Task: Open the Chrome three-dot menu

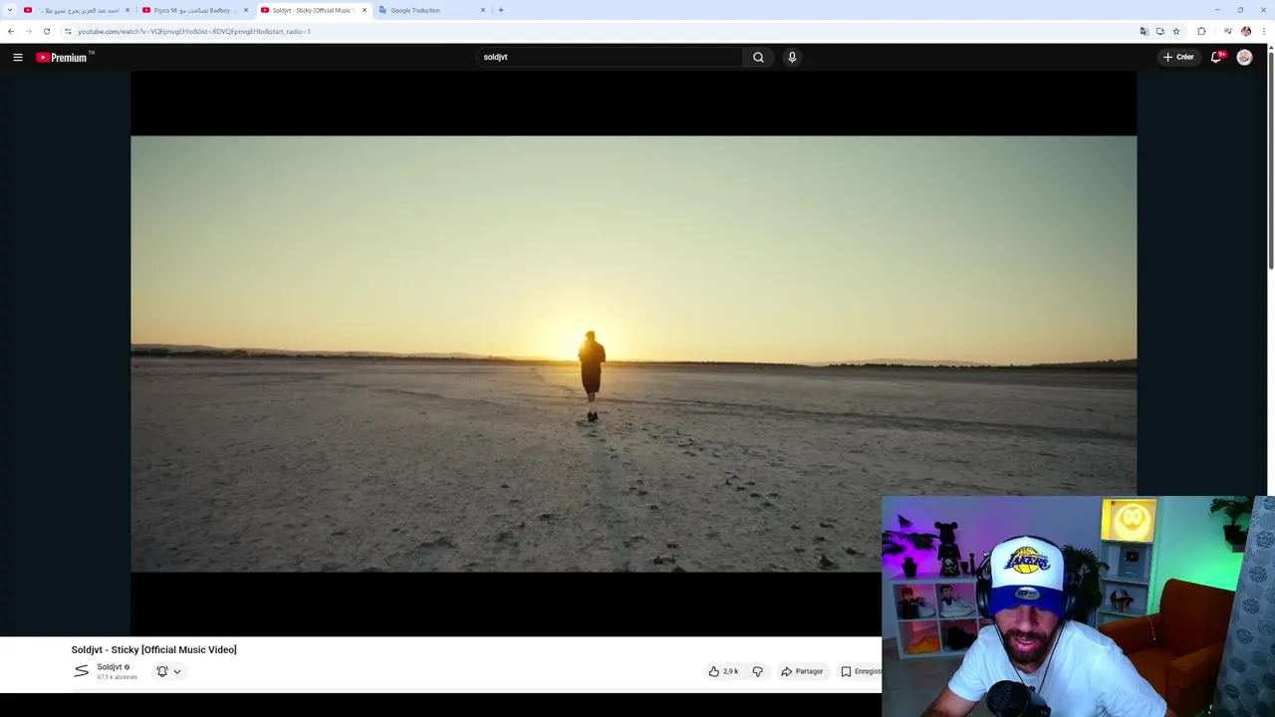Action: coord(1264,31)
